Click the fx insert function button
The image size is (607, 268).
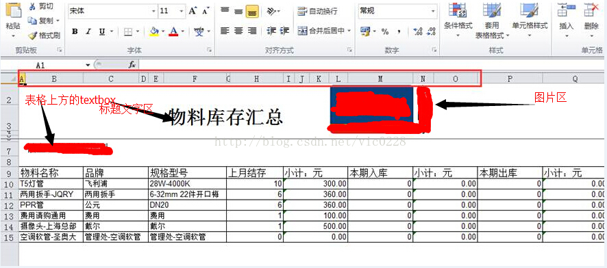[x=132, y=65]
